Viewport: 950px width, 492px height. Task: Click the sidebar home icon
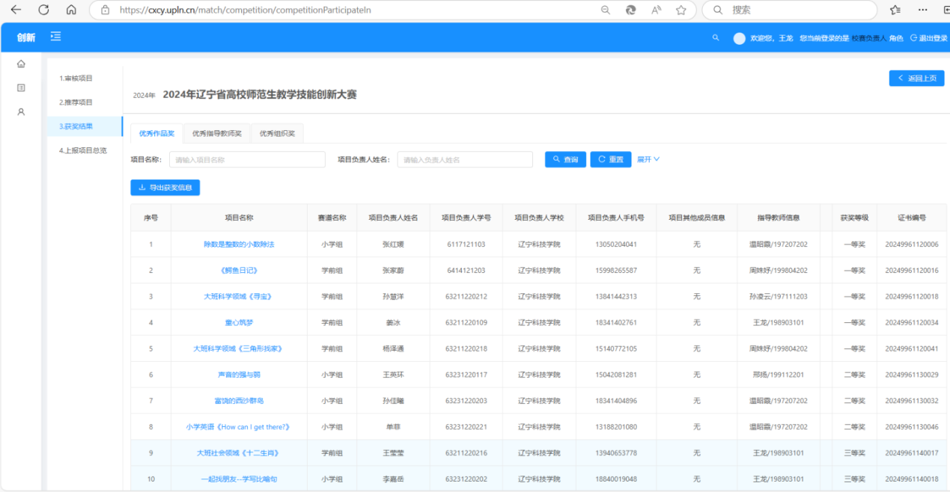coord(21,64)
